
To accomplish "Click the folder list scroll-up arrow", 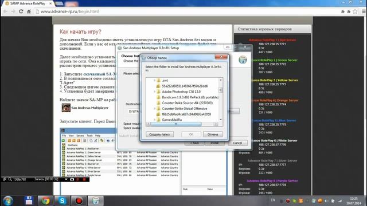I will (220, 80).
